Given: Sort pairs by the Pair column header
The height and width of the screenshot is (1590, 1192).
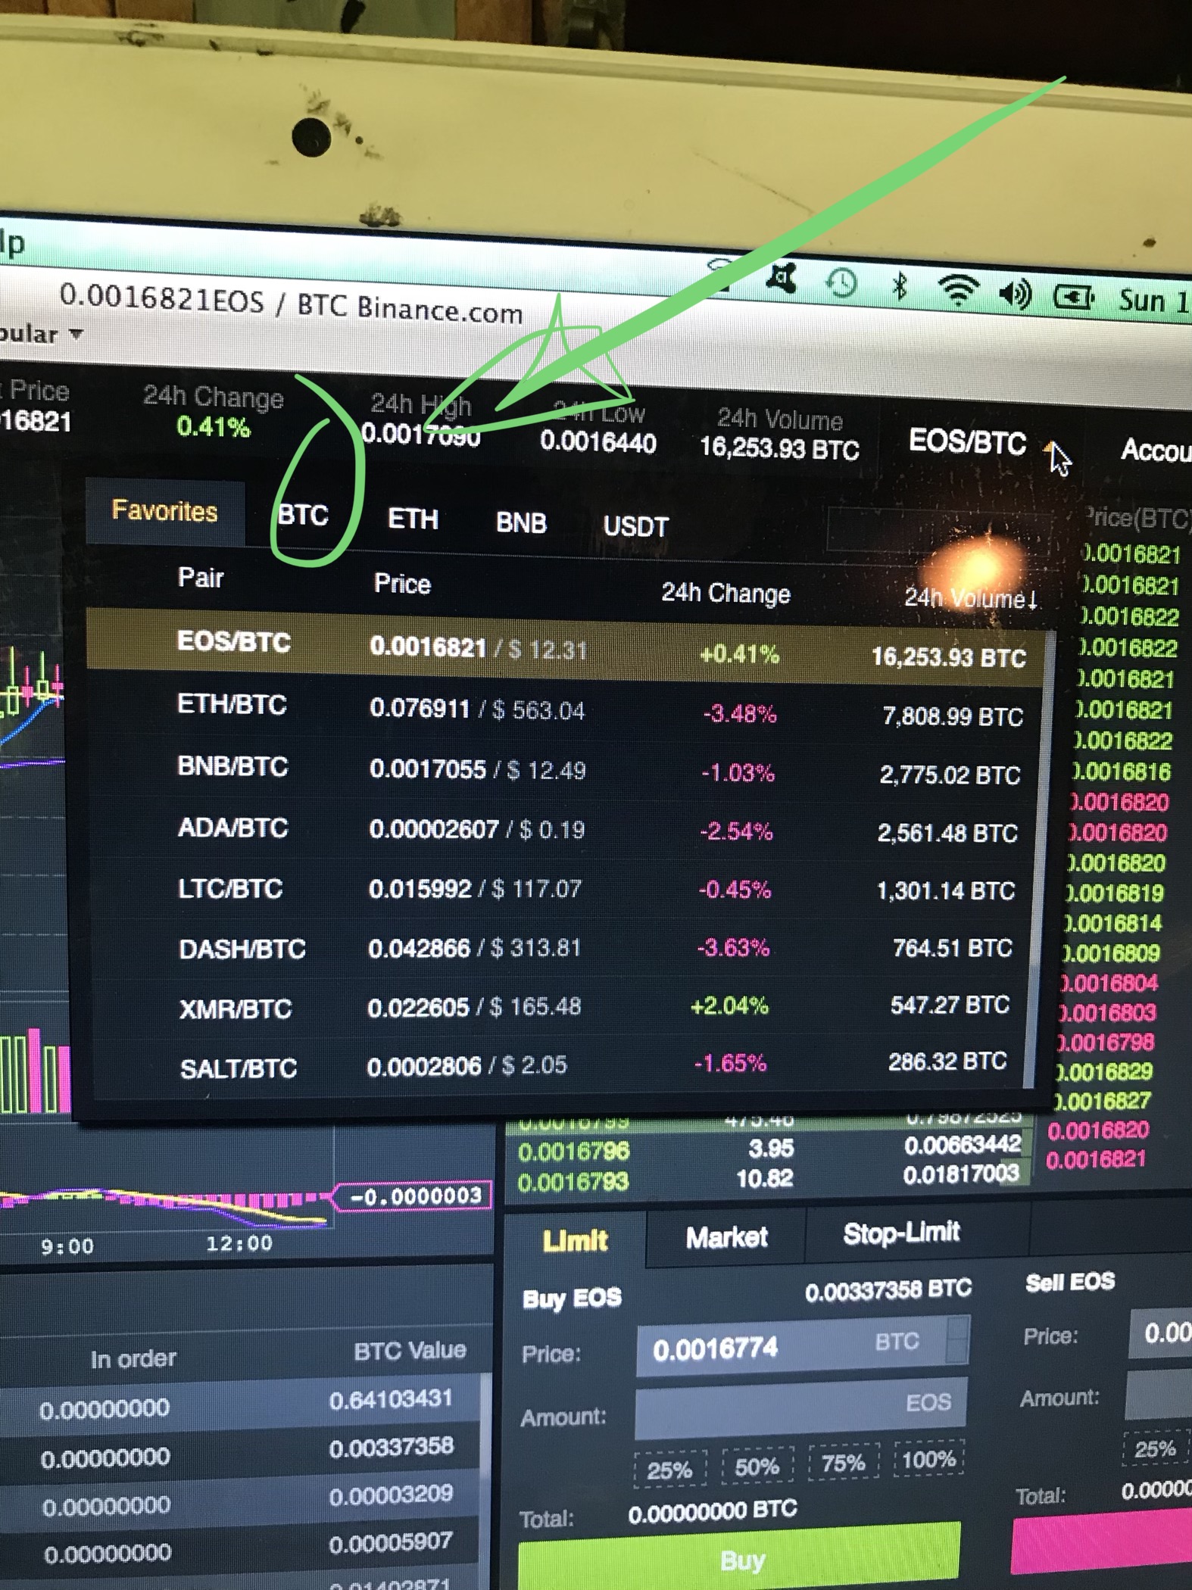Looking at the screenshot, I should (x=200, y=578).
